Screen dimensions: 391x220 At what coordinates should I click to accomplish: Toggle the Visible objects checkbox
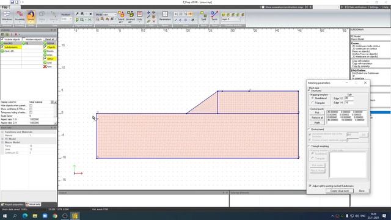click(x=2, y=39)
